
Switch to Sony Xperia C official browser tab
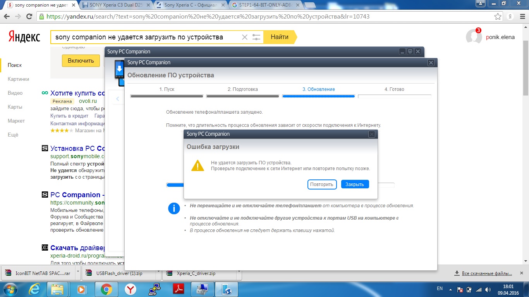coord(190,5)
